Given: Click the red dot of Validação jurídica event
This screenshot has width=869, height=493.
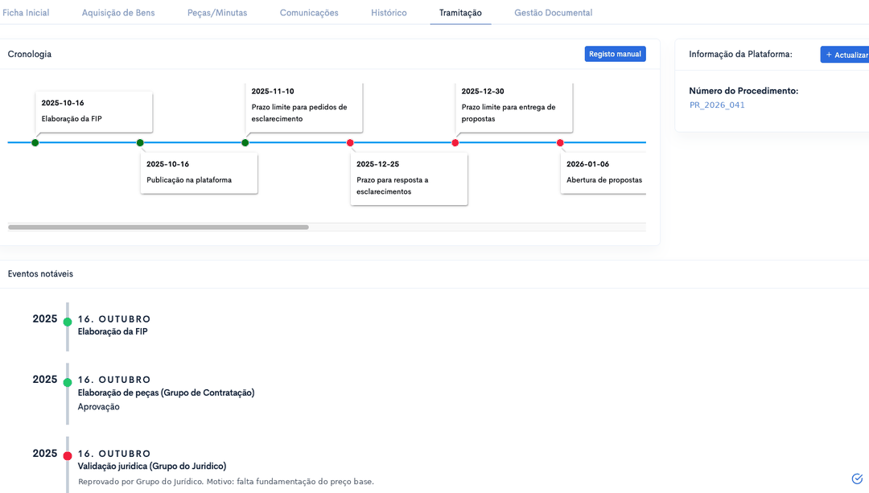Looking at the screenshot, I should click(x=68, y=456).
